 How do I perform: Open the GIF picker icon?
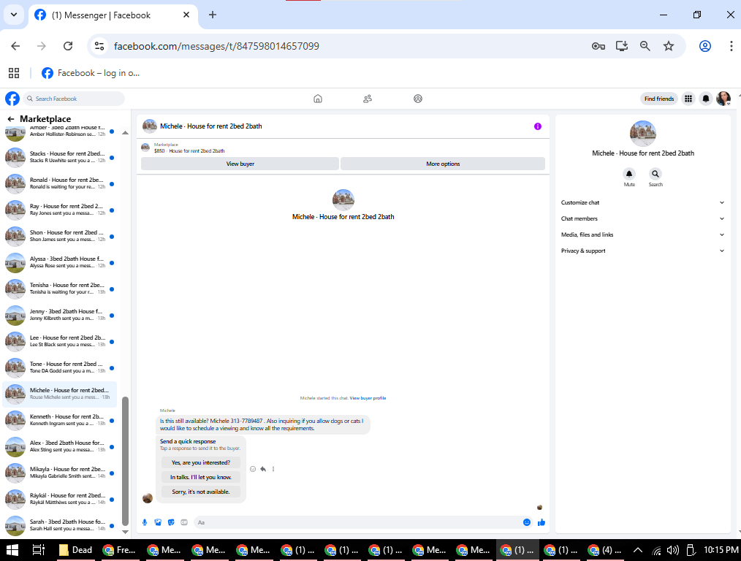(x=184, y=522)
